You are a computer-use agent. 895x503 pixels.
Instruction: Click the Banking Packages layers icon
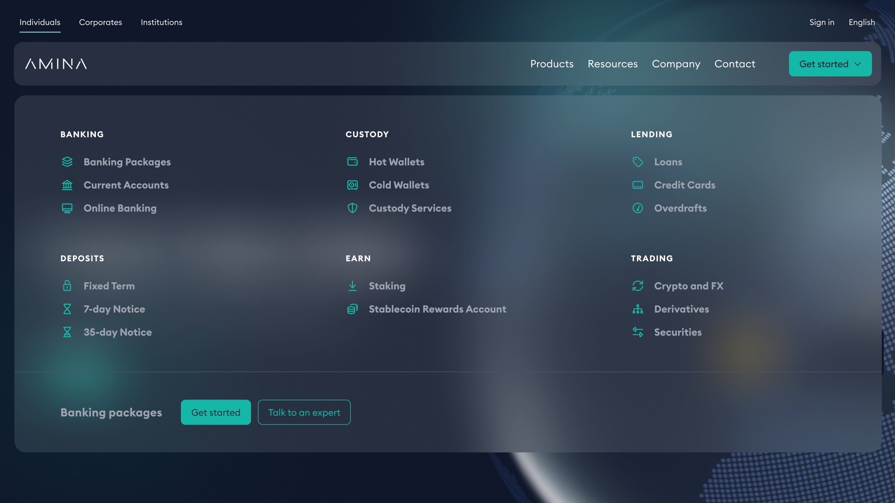(67, 162)
